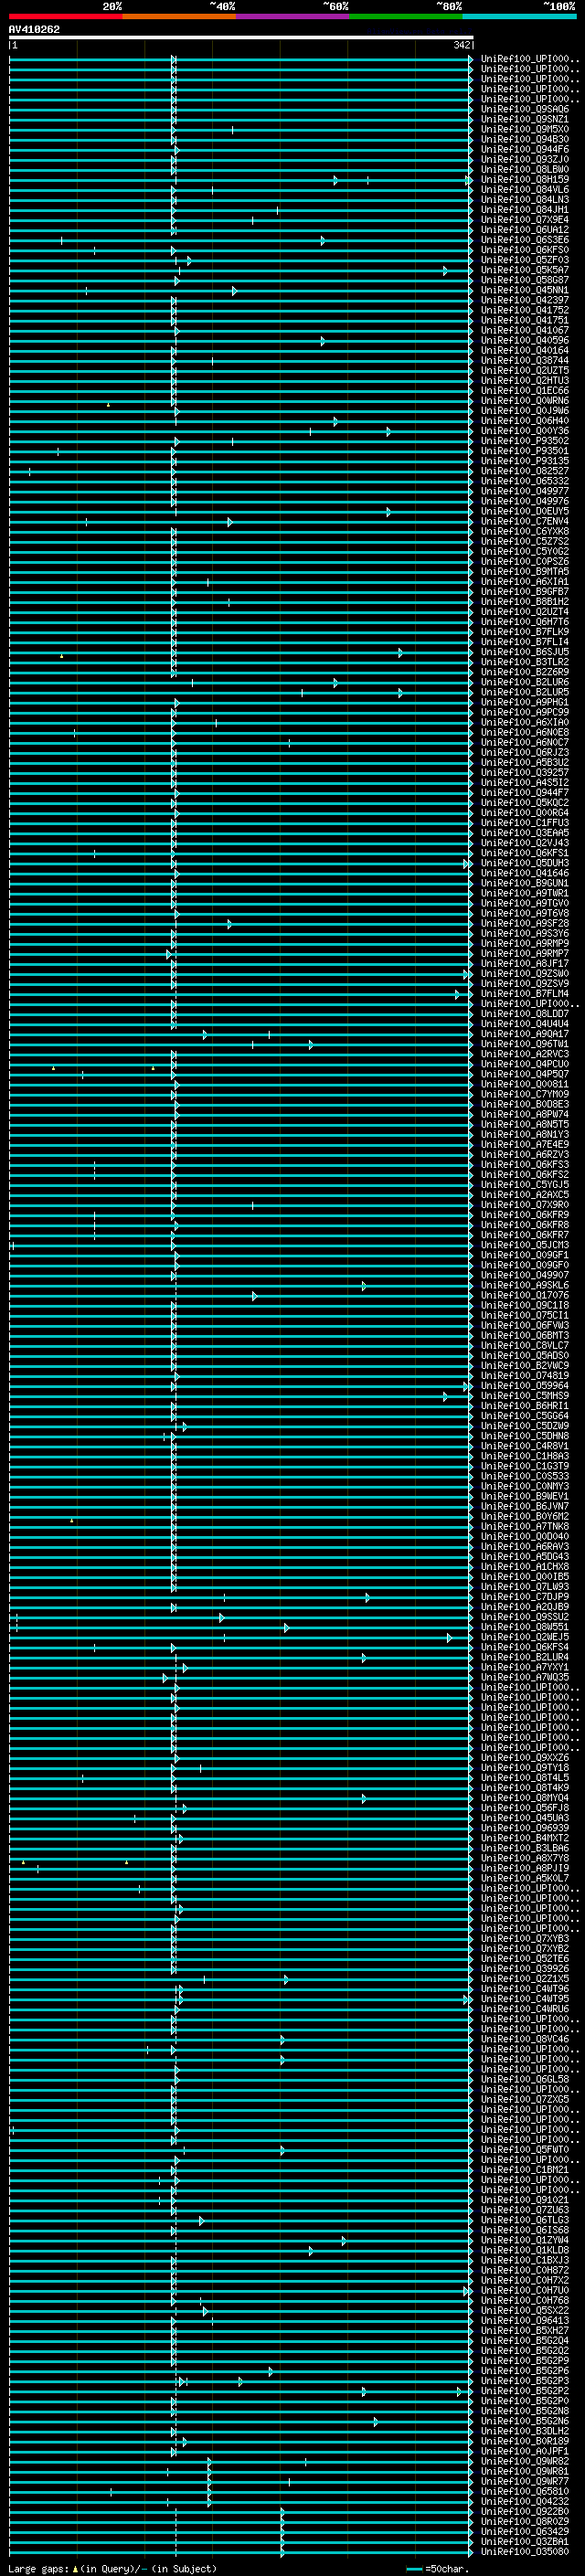Select the UniRef100_C8VLC7 label
This screenshot has height=2576, width=585.
coord(525,1346)
